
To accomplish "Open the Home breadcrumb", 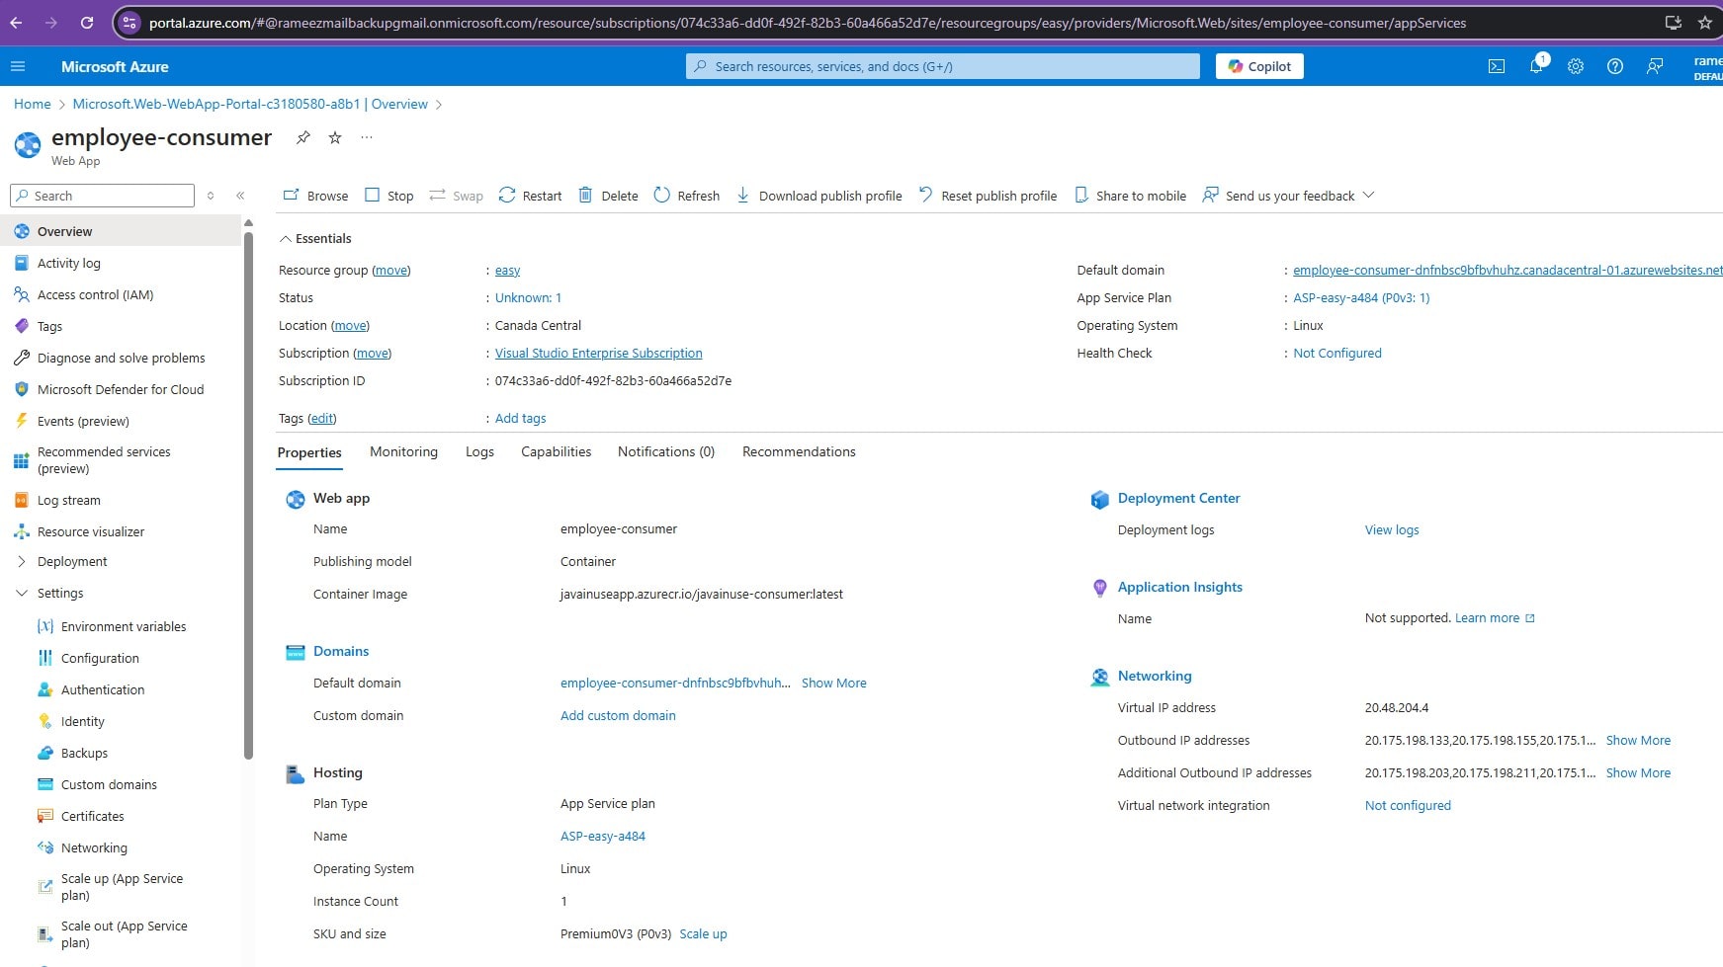I will [32, 104].
